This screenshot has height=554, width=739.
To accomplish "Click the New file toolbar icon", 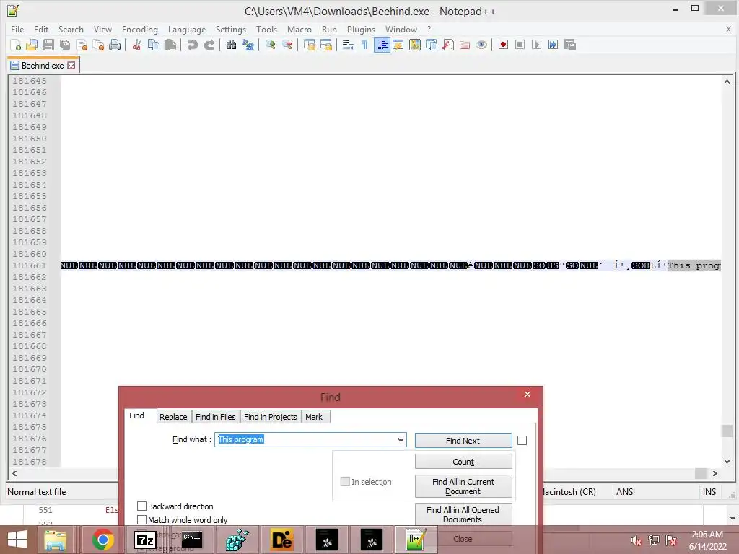I will pos(16,45).
